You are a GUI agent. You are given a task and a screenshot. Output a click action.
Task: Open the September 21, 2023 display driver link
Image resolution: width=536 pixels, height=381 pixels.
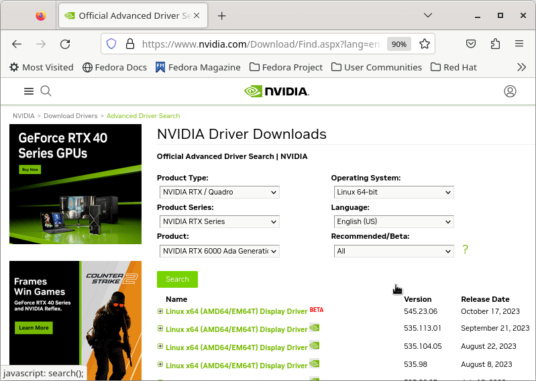coord(237,329)
